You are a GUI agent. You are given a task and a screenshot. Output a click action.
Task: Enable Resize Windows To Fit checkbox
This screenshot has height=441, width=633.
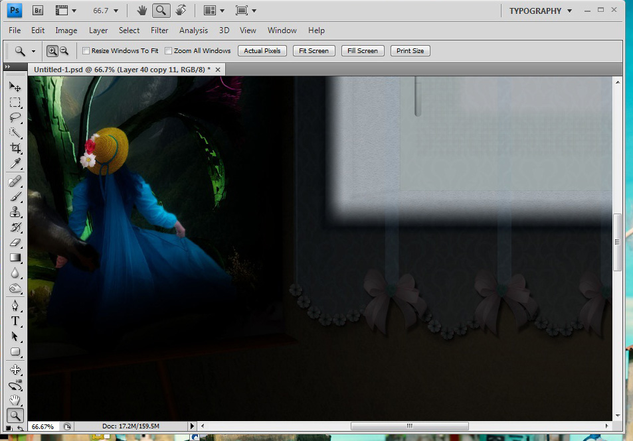pyautogui.click(x=86, y=51)
